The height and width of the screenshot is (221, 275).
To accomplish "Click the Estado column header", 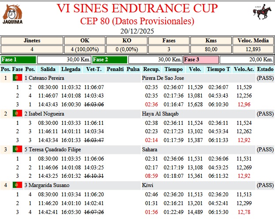I will click(x=265, y=69).
